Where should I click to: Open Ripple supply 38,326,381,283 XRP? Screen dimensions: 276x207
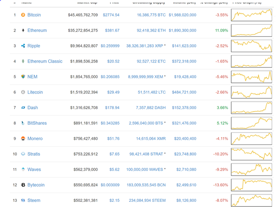coord(145,46)
